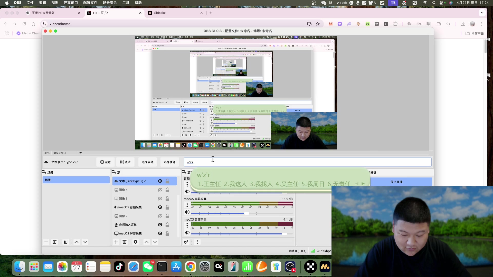Expand Chrome tab search chevron
Screen dimensions: 493x277
point(482,13)
